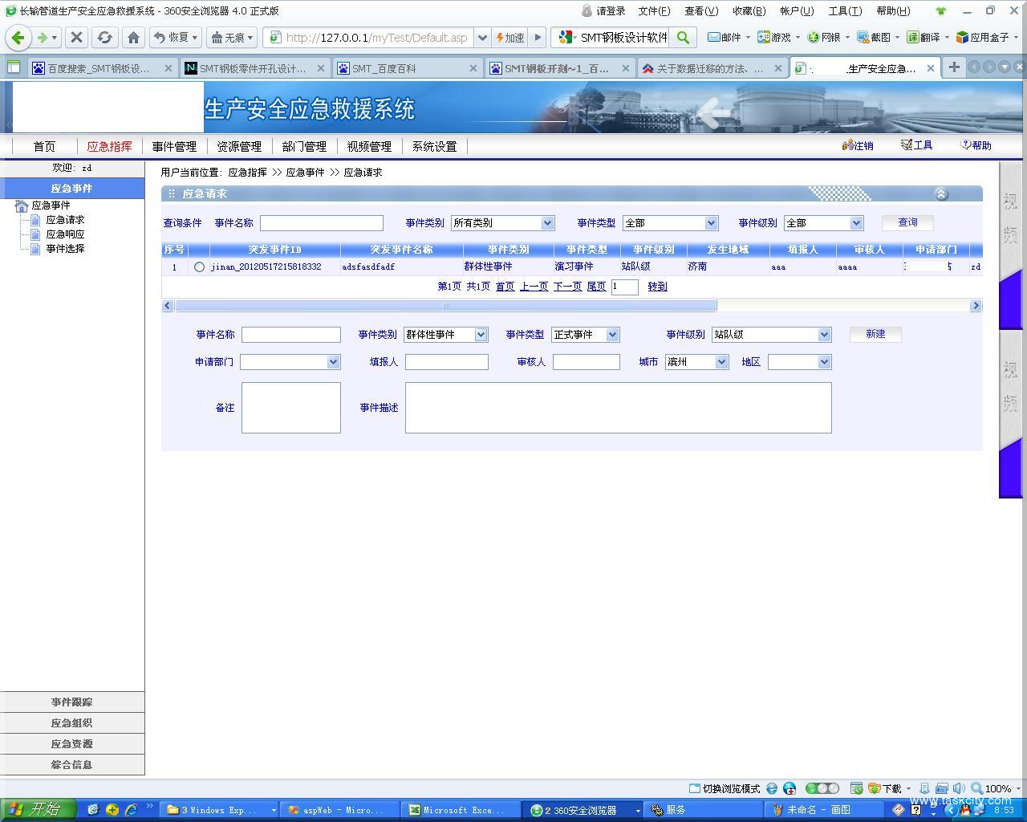Click the query 事件名称 input field

click(321, 223)
